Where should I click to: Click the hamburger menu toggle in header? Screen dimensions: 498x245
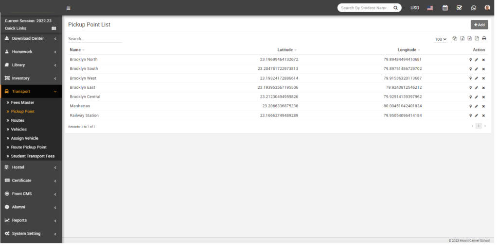[x=69, y=8]
